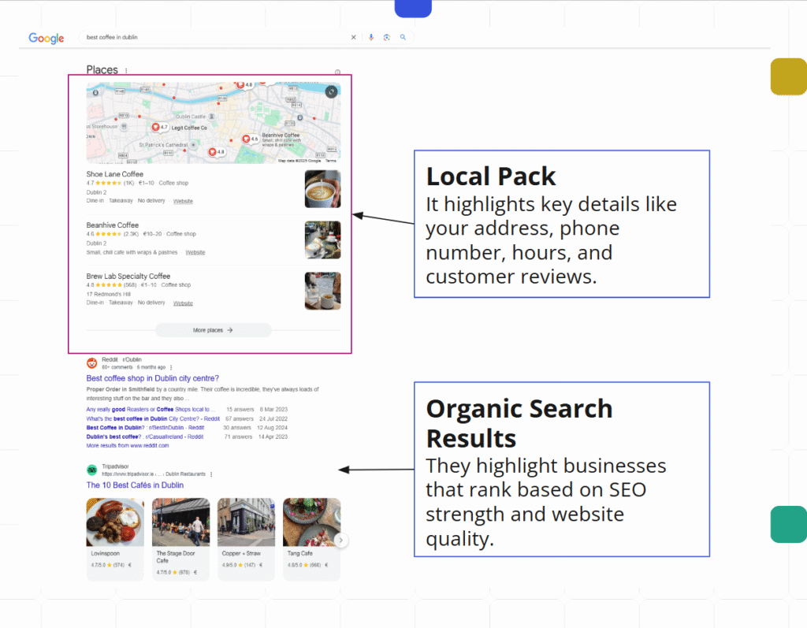Click the info icon beside Places
Screen dimensions: 807x628
(337, 71)
